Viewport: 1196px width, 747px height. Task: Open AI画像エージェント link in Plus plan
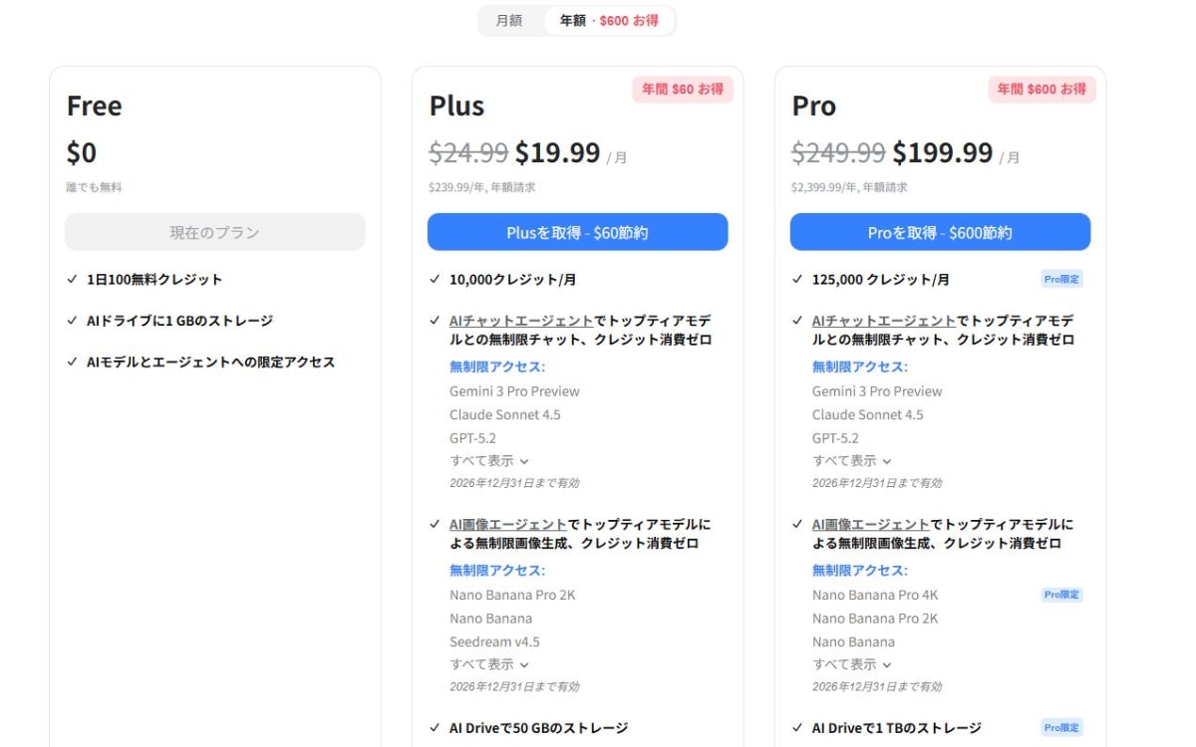[x=508, y=525]
